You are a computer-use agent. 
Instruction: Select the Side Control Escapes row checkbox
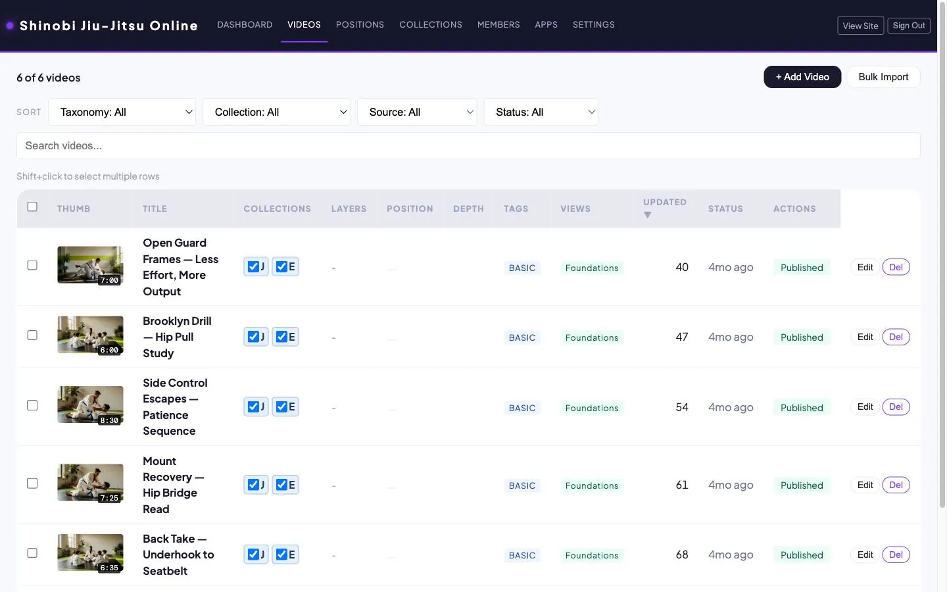pos(32,405)
